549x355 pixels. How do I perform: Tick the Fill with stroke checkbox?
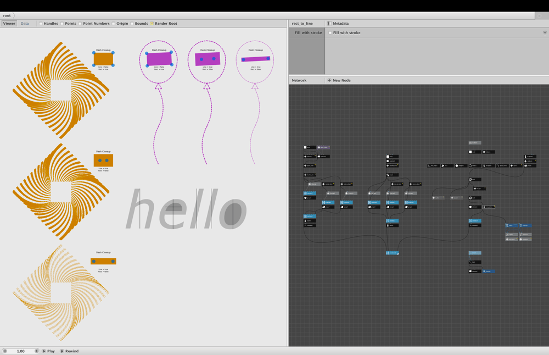[330, 32]
